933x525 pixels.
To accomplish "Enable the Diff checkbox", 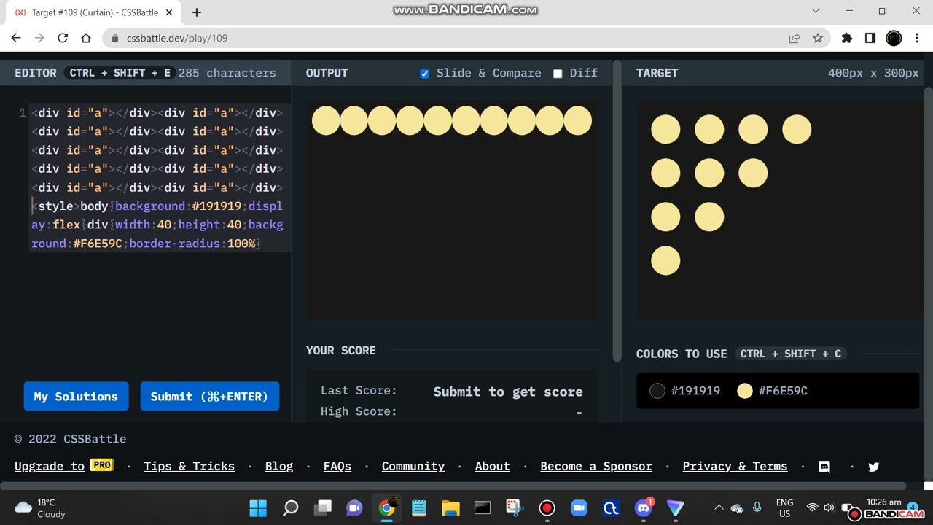I will [x=558, y=74].
